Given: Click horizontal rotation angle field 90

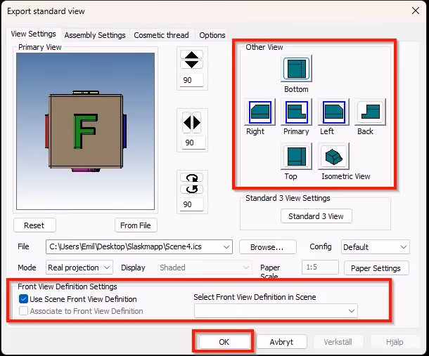Looking at the screenshot, I should (x=193, y=143).
